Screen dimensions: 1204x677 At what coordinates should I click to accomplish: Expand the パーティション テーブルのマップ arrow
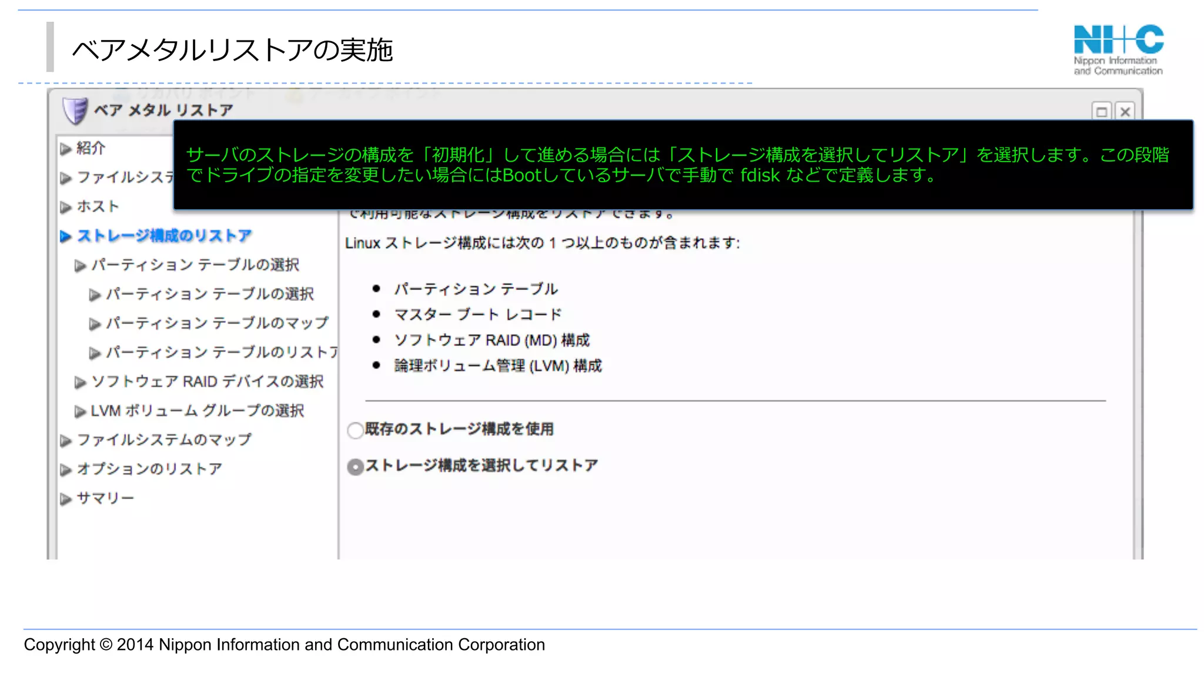pyautogui.click(x=95, y=324)
